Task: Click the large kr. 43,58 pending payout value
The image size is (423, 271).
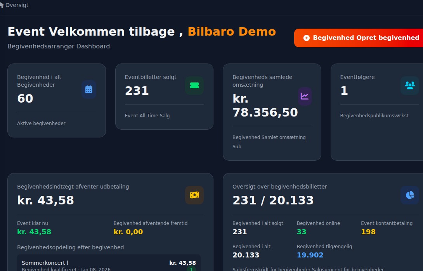Action: coord(45,200)
